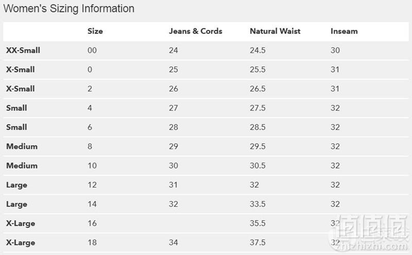Select the Size column header
412x255 pixels.
[x=95, y=31]
